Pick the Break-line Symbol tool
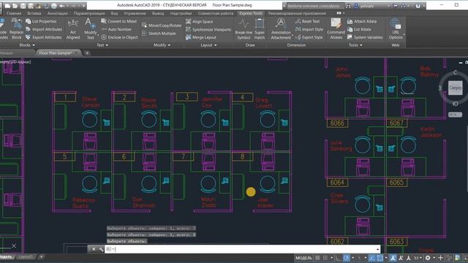The height and width of the screenshot is (263, 468). (x=244, y=29)
